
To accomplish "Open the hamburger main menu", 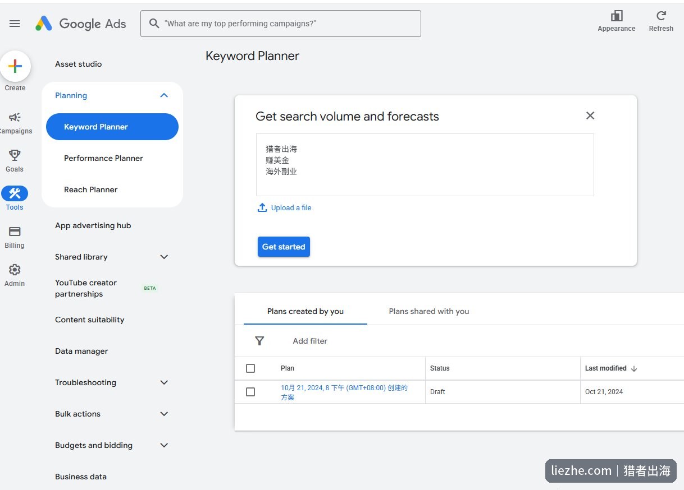I will [15, 24].
